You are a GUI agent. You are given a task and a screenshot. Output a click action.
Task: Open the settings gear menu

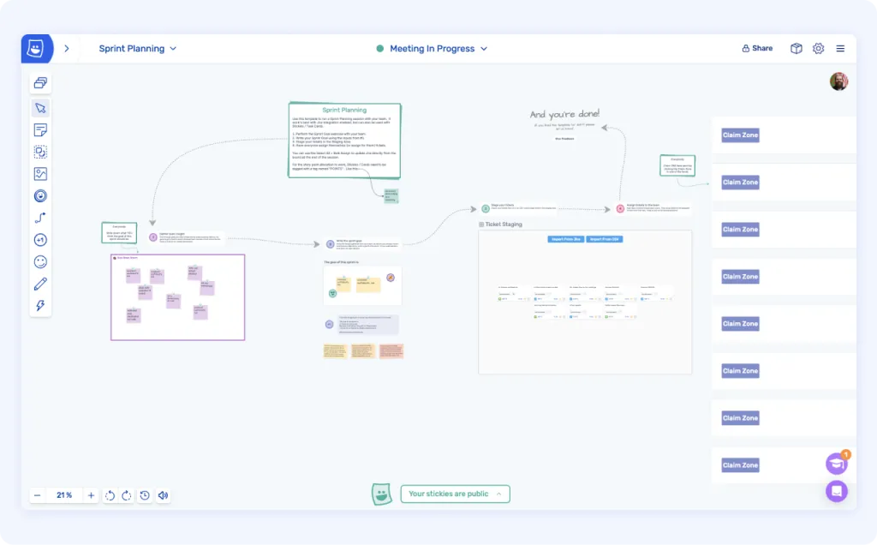tap(818, 49)
